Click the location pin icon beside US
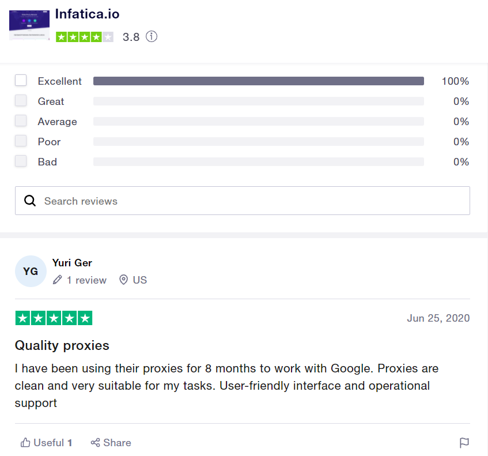488x456 pixels. point(123,280)
